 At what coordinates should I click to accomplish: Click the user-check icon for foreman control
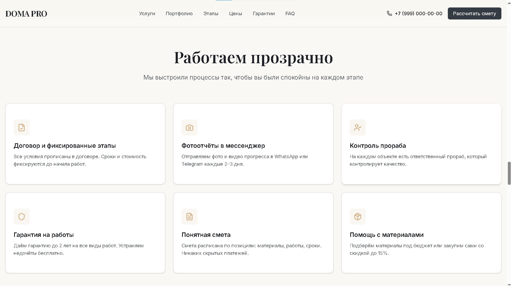coord(357,128)
